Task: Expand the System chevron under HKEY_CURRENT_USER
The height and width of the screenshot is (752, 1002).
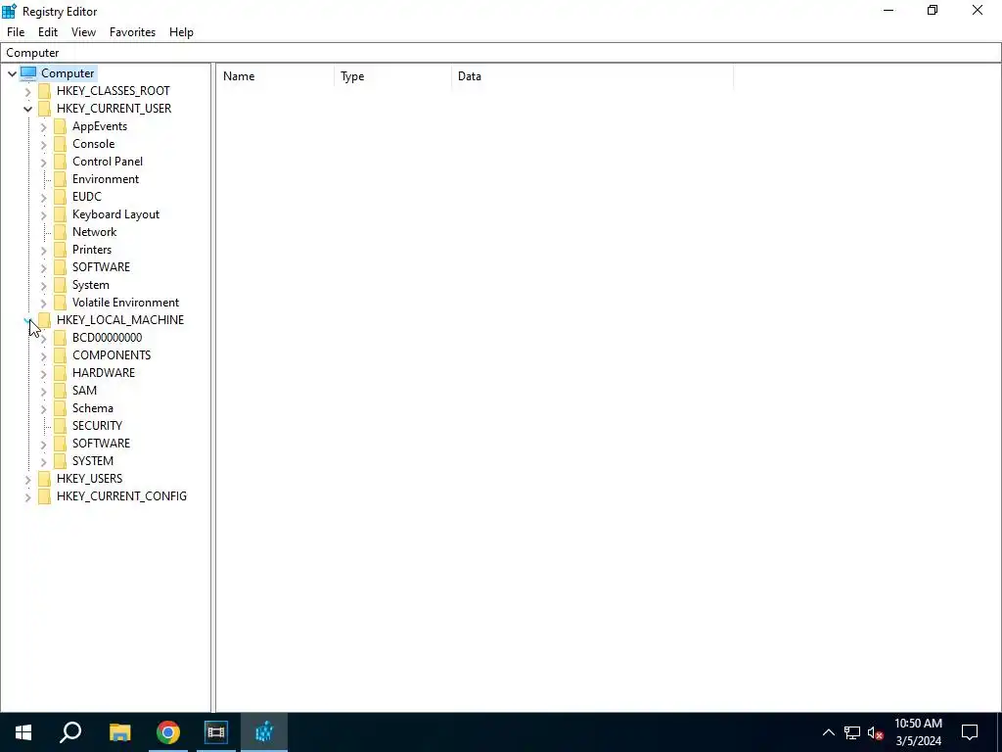Action: pos(43,285)
